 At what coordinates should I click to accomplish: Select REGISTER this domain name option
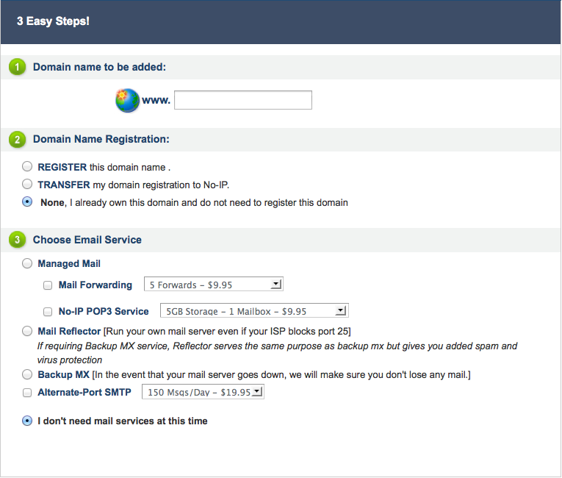27,166
